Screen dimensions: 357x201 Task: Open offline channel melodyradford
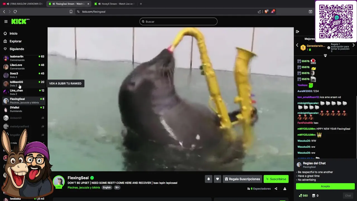[24, 126]
